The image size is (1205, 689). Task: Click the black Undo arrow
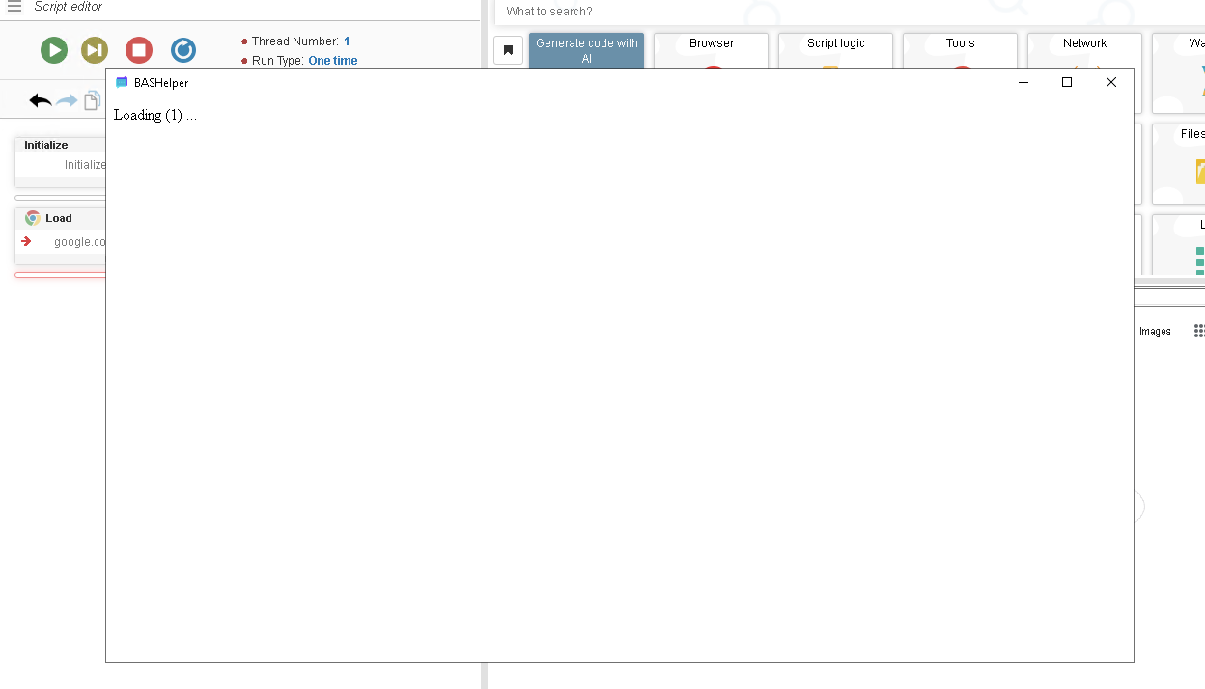tap(41, 100)
